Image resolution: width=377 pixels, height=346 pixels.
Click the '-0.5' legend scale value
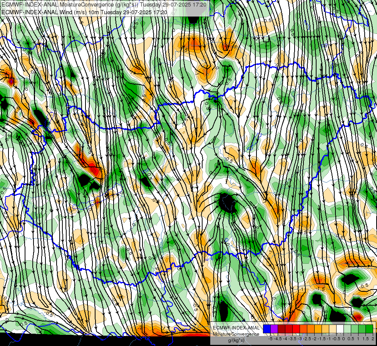pyautogui.click(x=336, y=339)
